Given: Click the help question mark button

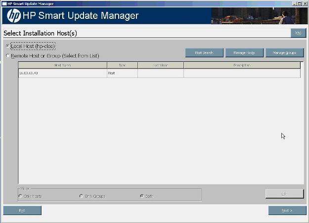Looking at the screenshot, I should [x=298, y=33].
